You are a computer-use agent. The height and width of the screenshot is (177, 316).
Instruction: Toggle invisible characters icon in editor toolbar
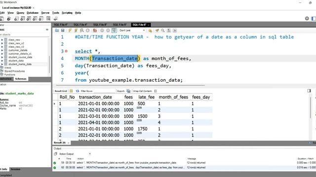[x=169, y=30]
